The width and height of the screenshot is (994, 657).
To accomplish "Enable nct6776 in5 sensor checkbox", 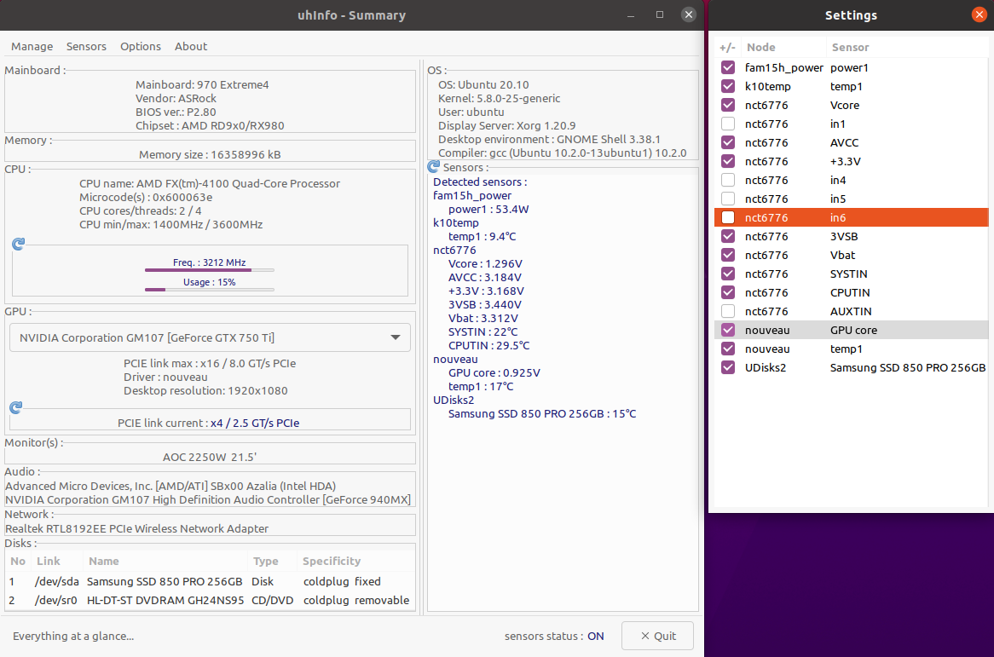I will coord(728,199).
